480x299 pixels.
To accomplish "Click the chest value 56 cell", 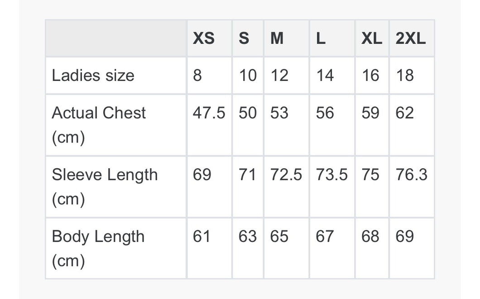I will pos(332,125).
